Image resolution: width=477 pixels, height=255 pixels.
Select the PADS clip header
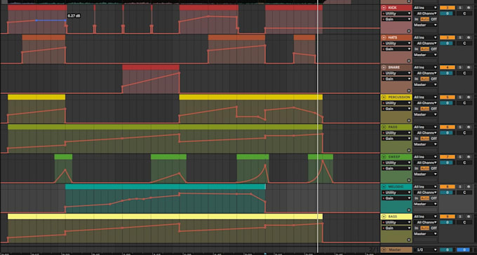click(x=165, y=127)
